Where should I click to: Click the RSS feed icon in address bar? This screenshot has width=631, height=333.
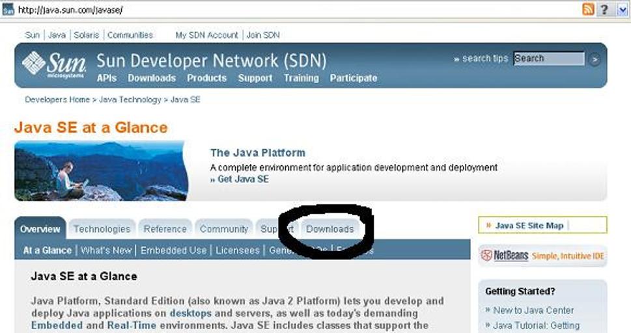pos(588,9)
